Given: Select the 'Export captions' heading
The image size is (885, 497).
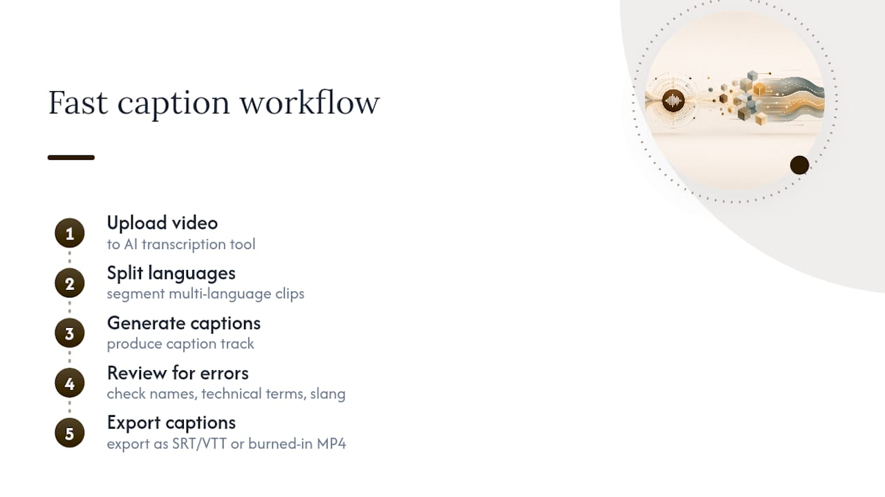Looking at the screenshot, I should click(171, 422).
